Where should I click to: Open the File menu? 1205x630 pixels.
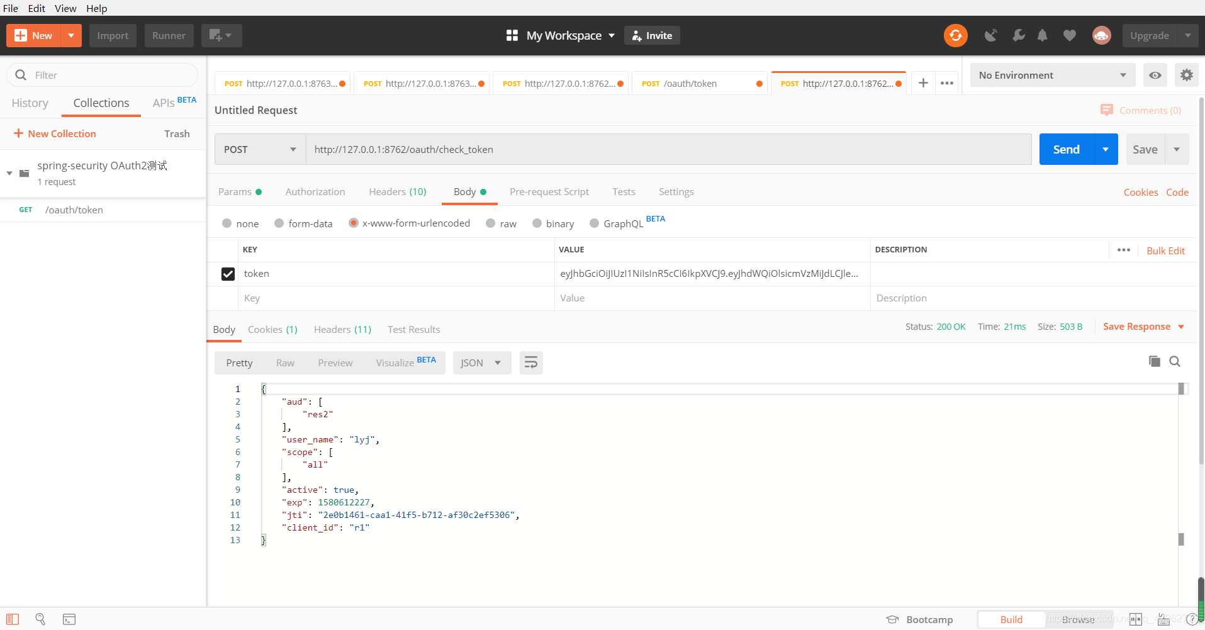[x=11, y=8]
